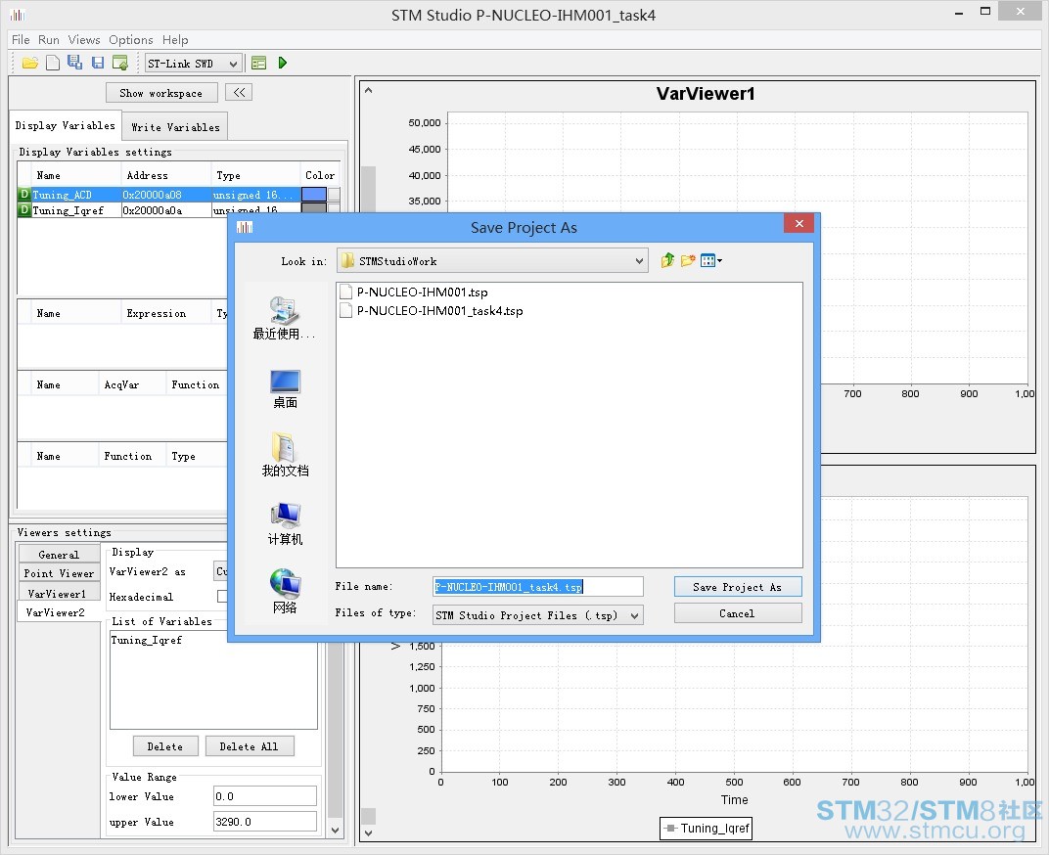Create a new folder in Save dialog

coord(688,260)
